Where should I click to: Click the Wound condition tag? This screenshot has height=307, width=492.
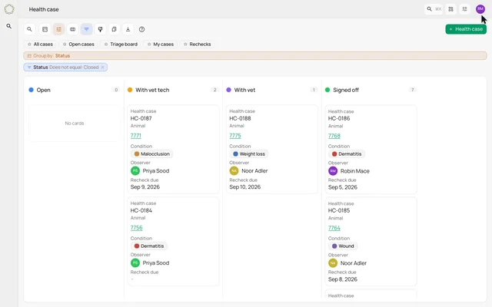click(x=343, y=246)
